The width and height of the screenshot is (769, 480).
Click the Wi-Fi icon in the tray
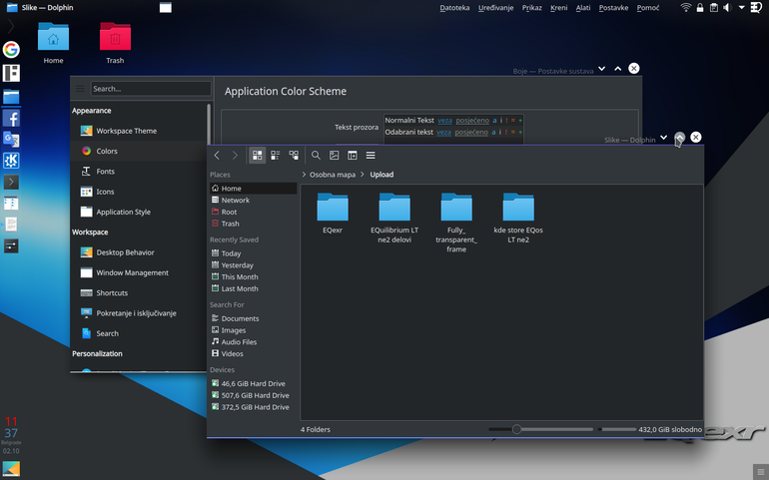coord(686,7)
